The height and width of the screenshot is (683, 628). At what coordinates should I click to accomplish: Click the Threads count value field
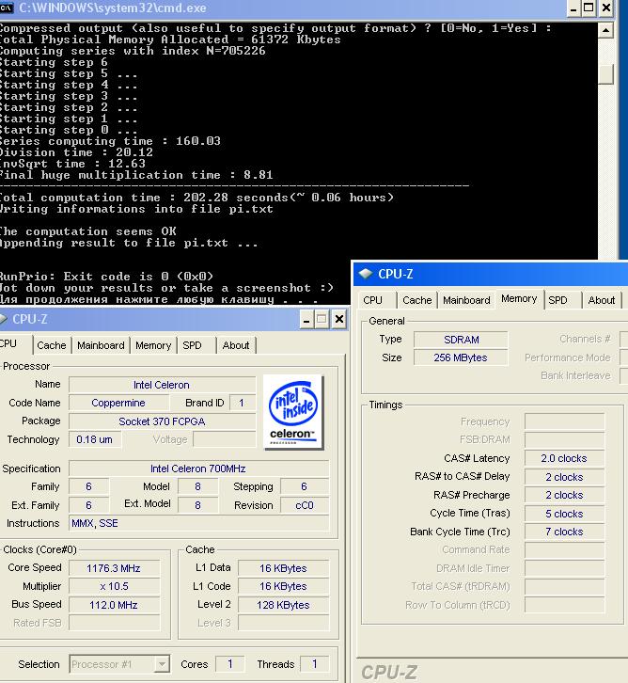tap(314, 664)
